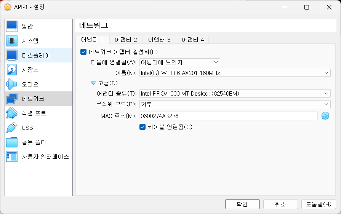341x214 pixels.
Task: Minimize the settings window
Action: click(x=285, y=7)
